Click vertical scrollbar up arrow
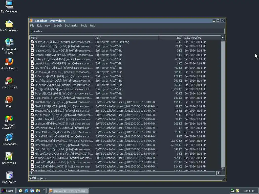 (x=223, y=38)
